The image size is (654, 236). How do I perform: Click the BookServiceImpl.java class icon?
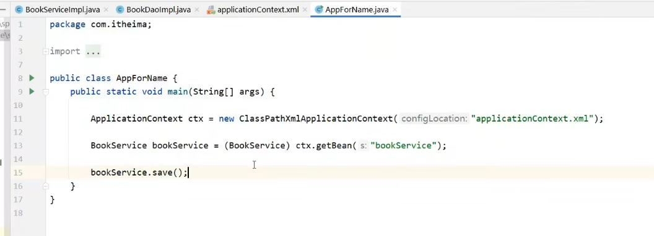point(19,9)
